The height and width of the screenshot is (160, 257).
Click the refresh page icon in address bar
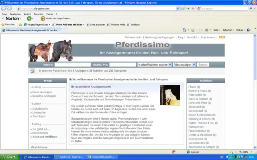click(188, 8)
